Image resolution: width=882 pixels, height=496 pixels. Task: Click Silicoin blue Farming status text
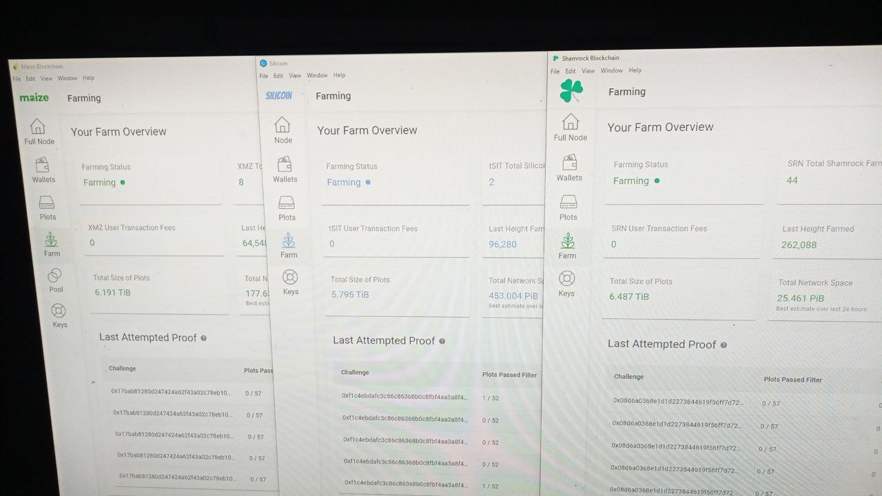pyautogui.click(x=344, y=183)
